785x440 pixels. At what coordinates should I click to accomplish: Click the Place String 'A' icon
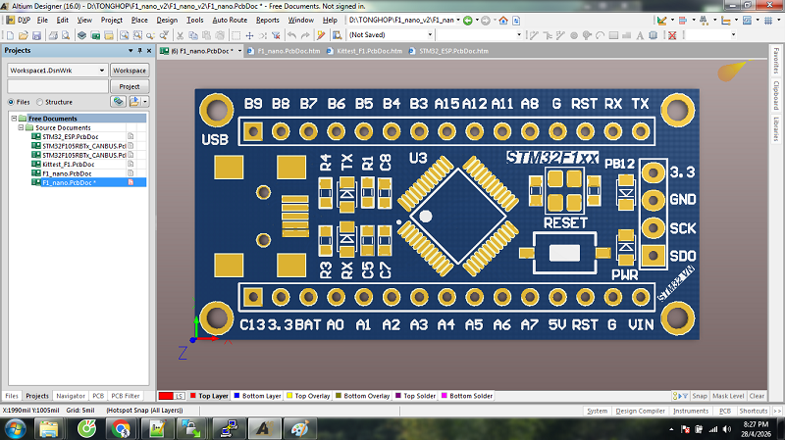[640, 35]
